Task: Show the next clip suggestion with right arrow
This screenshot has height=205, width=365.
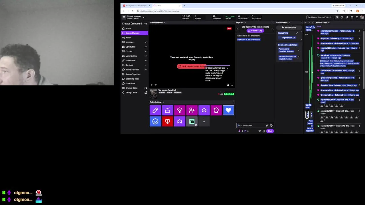Action: pos(273,29)
